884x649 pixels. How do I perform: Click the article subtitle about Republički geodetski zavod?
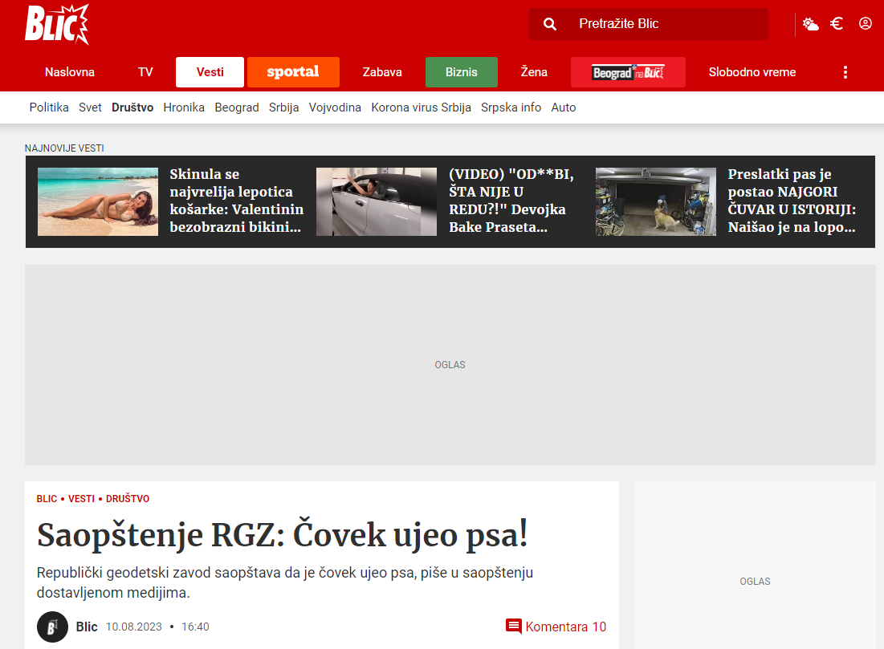pos(285,582)
